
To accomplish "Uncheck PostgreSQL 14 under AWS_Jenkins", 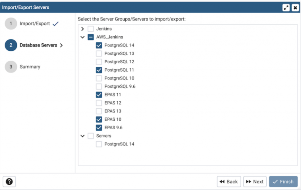I will [99, 45].
